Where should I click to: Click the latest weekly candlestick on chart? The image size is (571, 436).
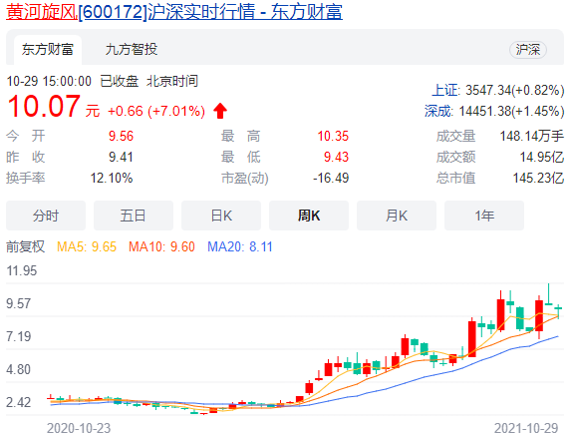coord(558,311)
